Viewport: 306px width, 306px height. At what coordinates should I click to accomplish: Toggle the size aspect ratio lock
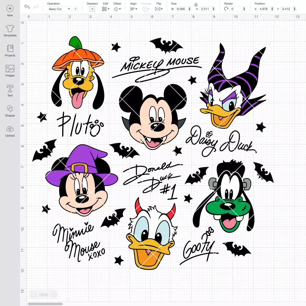coord(196,5)
